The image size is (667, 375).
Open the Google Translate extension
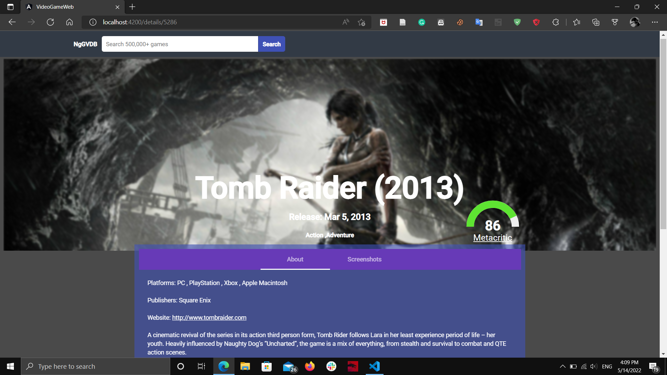point(479,22)
